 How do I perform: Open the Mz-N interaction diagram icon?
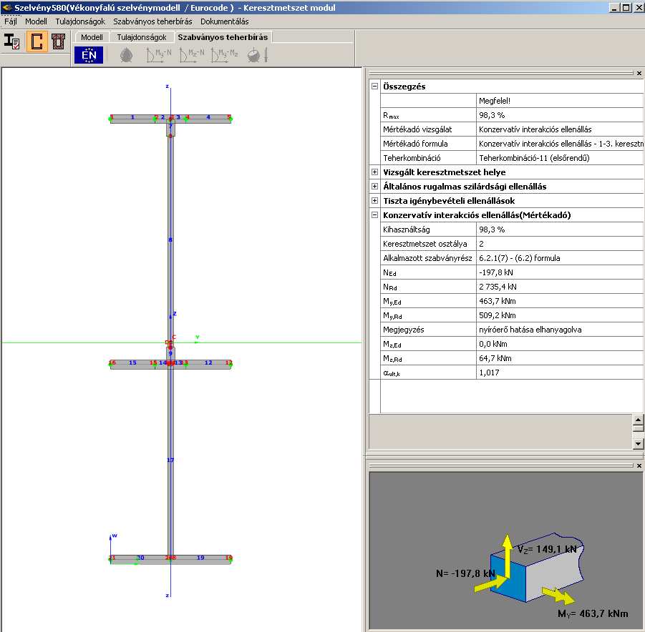coord(192,55)
